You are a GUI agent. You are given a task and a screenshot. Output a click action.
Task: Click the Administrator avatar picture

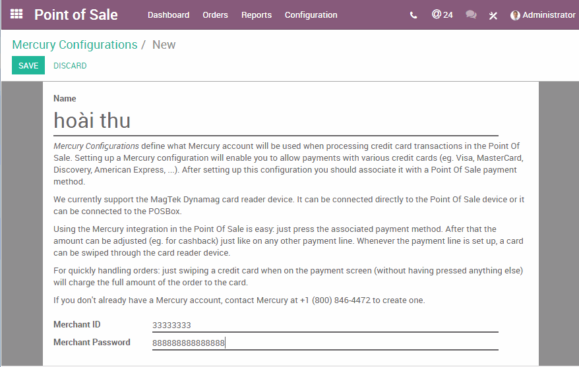tap(515, 15)
